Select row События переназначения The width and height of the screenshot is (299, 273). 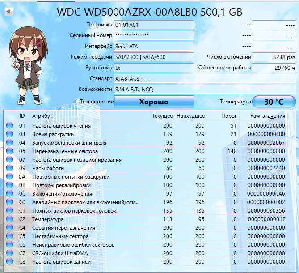pos(146,227)
